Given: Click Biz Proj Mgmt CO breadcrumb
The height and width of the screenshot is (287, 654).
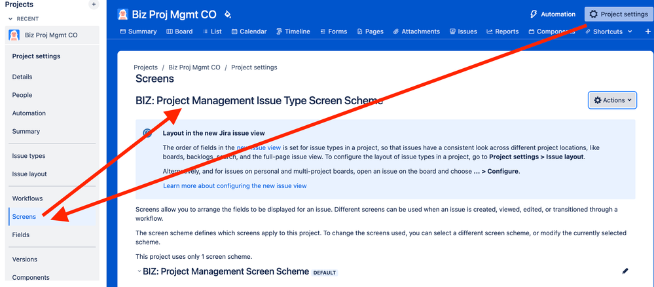Looking at the screenshot, I should click(x=194, y=67).
